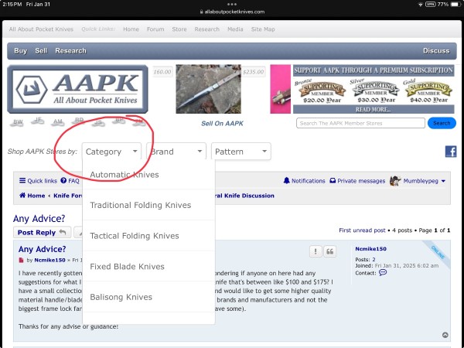The width and height of the screenshot is (464, 348).
Task: Click READ MORE on the subscription banner
Action: click(374, 110)
